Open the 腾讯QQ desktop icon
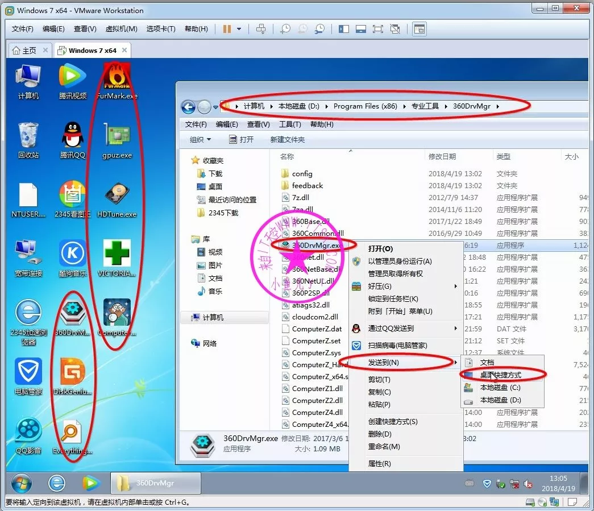 click(x=72, y=136)
